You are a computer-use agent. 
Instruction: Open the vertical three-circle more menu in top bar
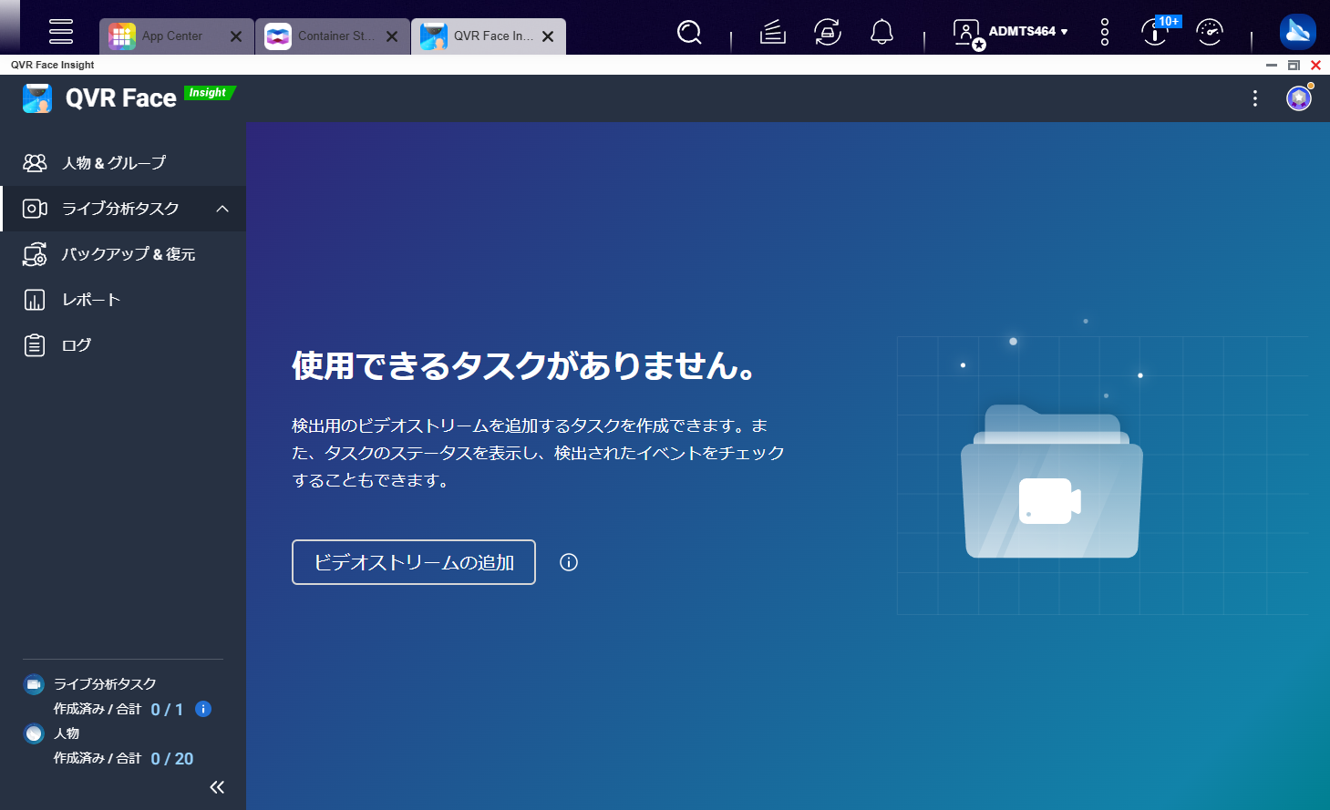point(1105,32)
